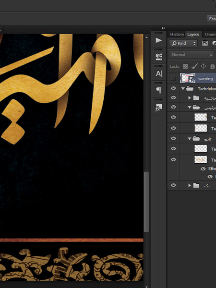The height and width of the screenshot is (288, 216).
Task: Open the 3D panel cube icon
Action: pyautogui.click(x=159, y=57)
